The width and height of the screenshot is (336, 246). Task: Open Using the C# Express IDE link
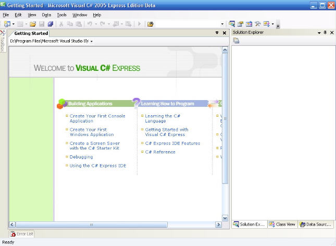(x=98, y=166)
